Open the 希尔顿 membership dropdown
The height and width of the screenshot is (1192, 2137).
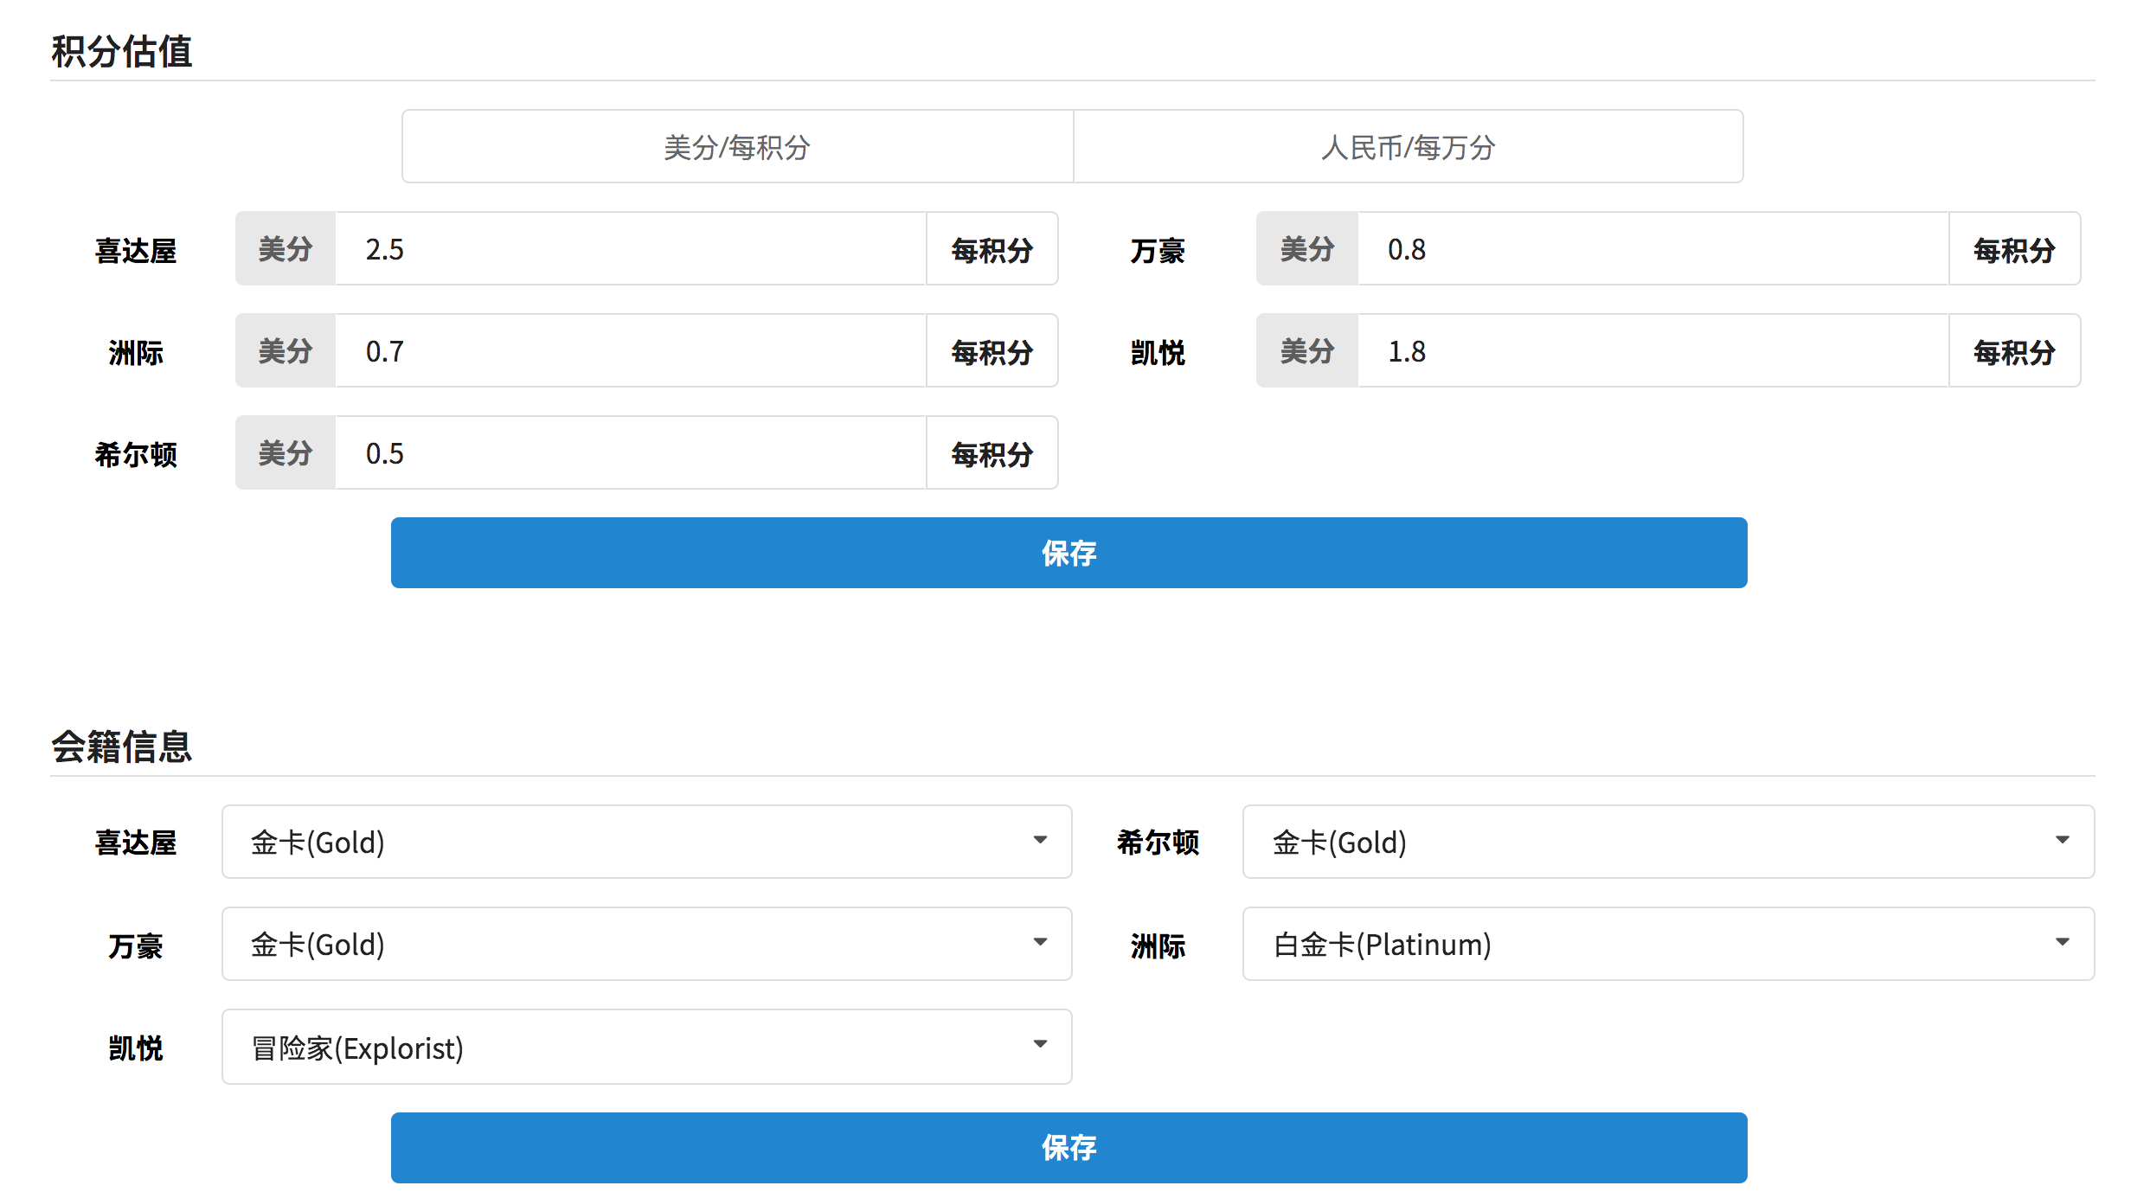[x=1668, y=842]
